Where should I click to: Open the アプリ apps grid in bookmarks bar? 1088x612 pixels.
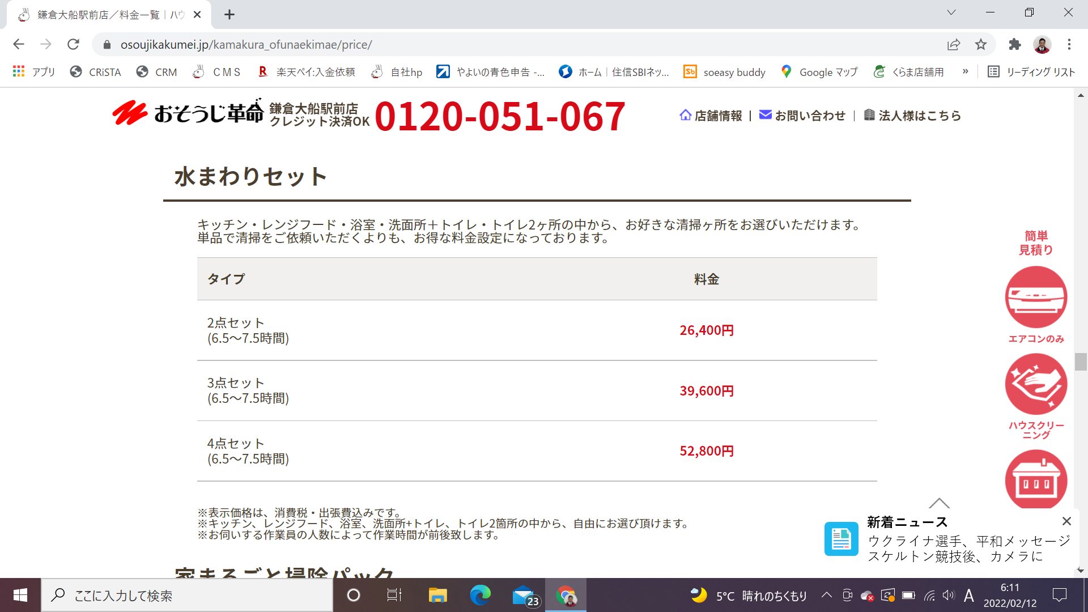[34, 72]
